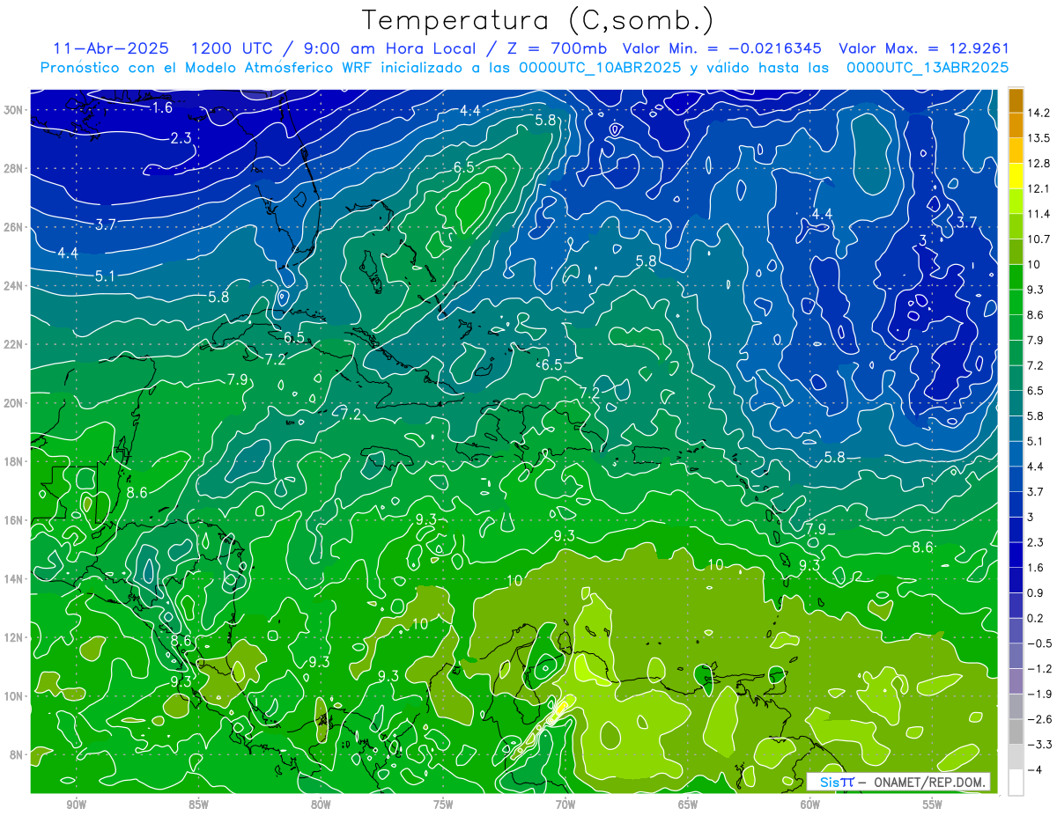
Task: Click the '8N' latitude axis label
Action: 16,754
